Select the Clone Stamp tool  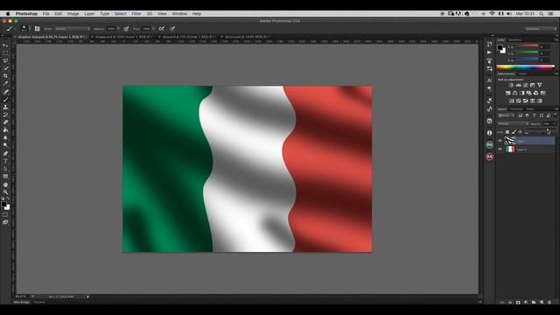coord(5,107)
